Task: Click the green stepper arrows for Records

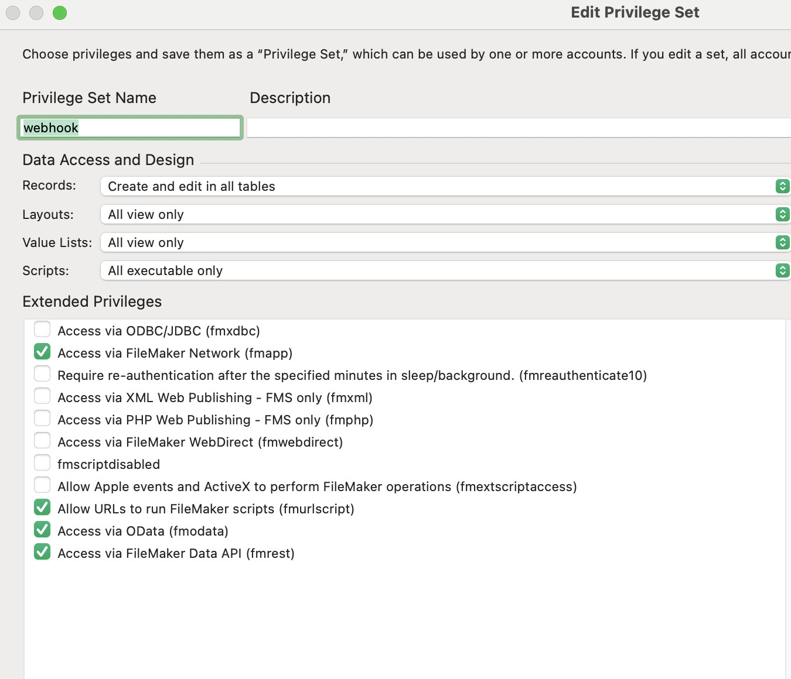Action: (782, 186)
